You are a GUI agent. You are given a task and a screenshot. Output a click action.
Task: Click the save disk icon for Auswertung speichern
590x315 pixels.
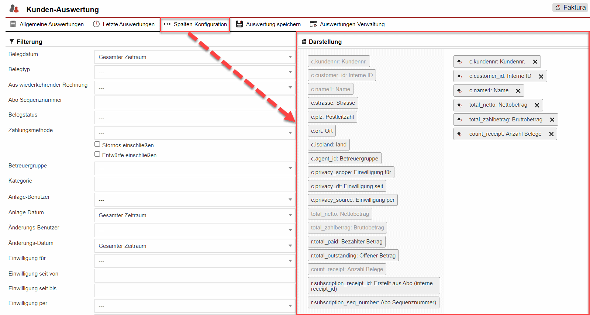[x=239, y=24]
